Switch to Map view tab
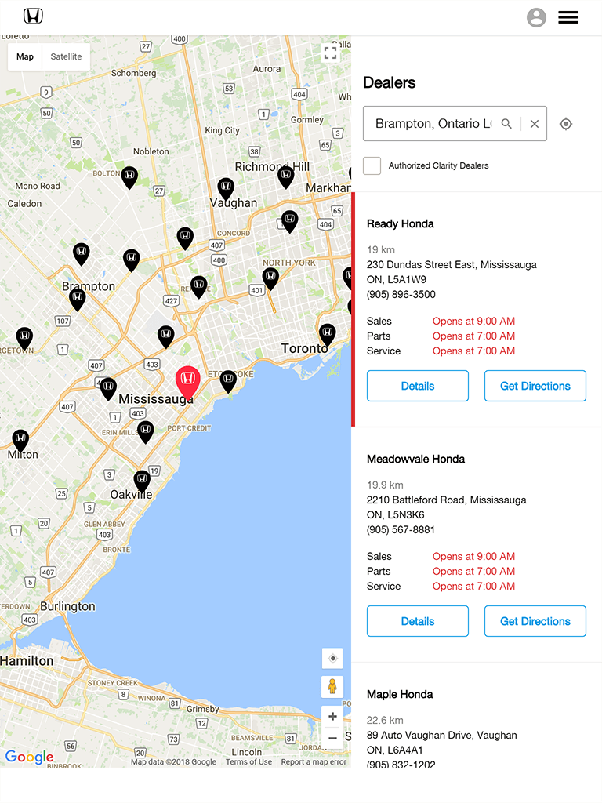 coord(25,56)
